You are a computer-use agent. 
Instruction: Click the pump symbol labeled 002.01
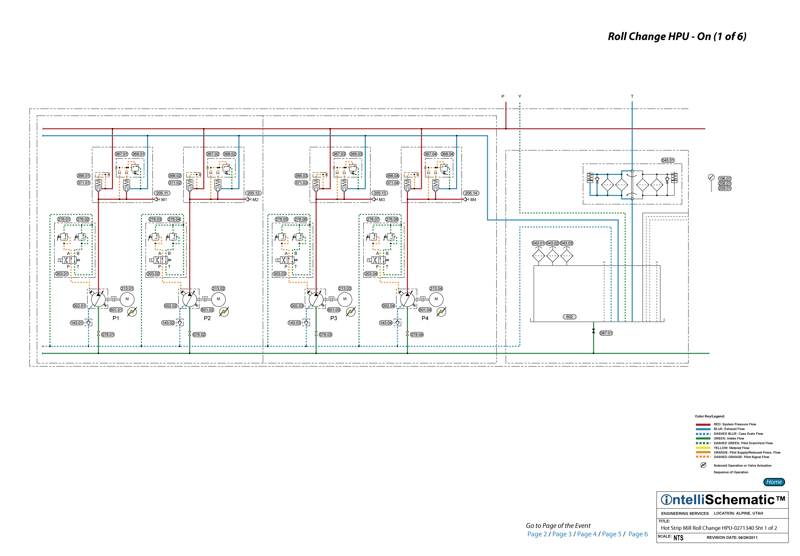click(98, 299)
